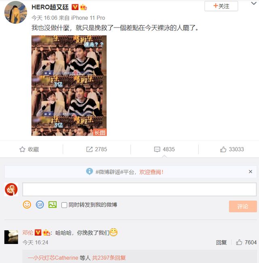
Task: Open the comments icon showing 4835
Action: tap(157, 149)
